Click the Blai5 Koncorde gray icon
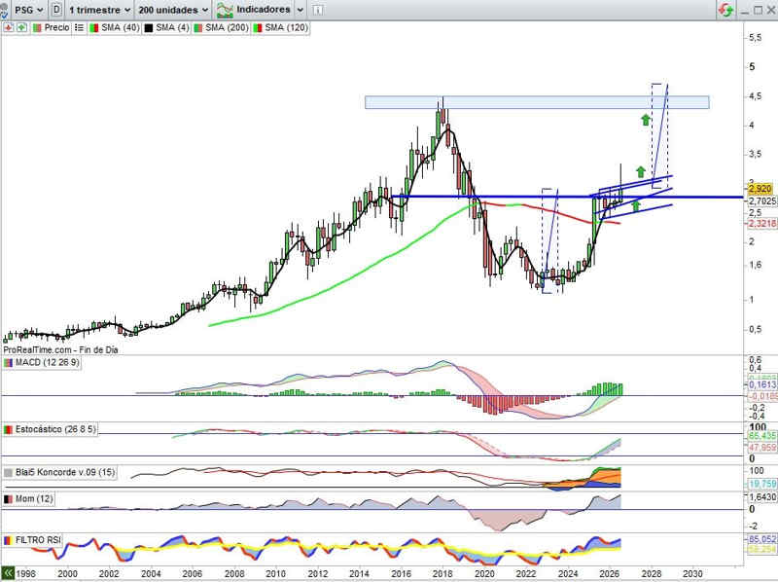 [8, 473]
